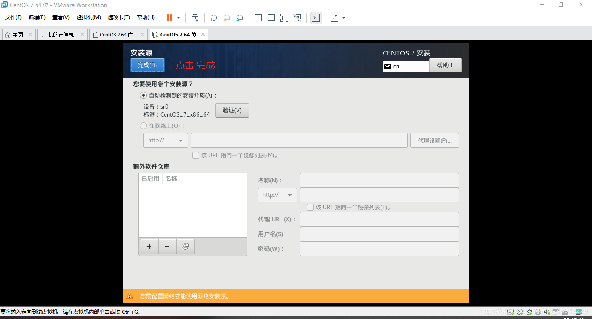Enter full screen mode icon
The image size is (592, 319).
[x=284, y=18]
